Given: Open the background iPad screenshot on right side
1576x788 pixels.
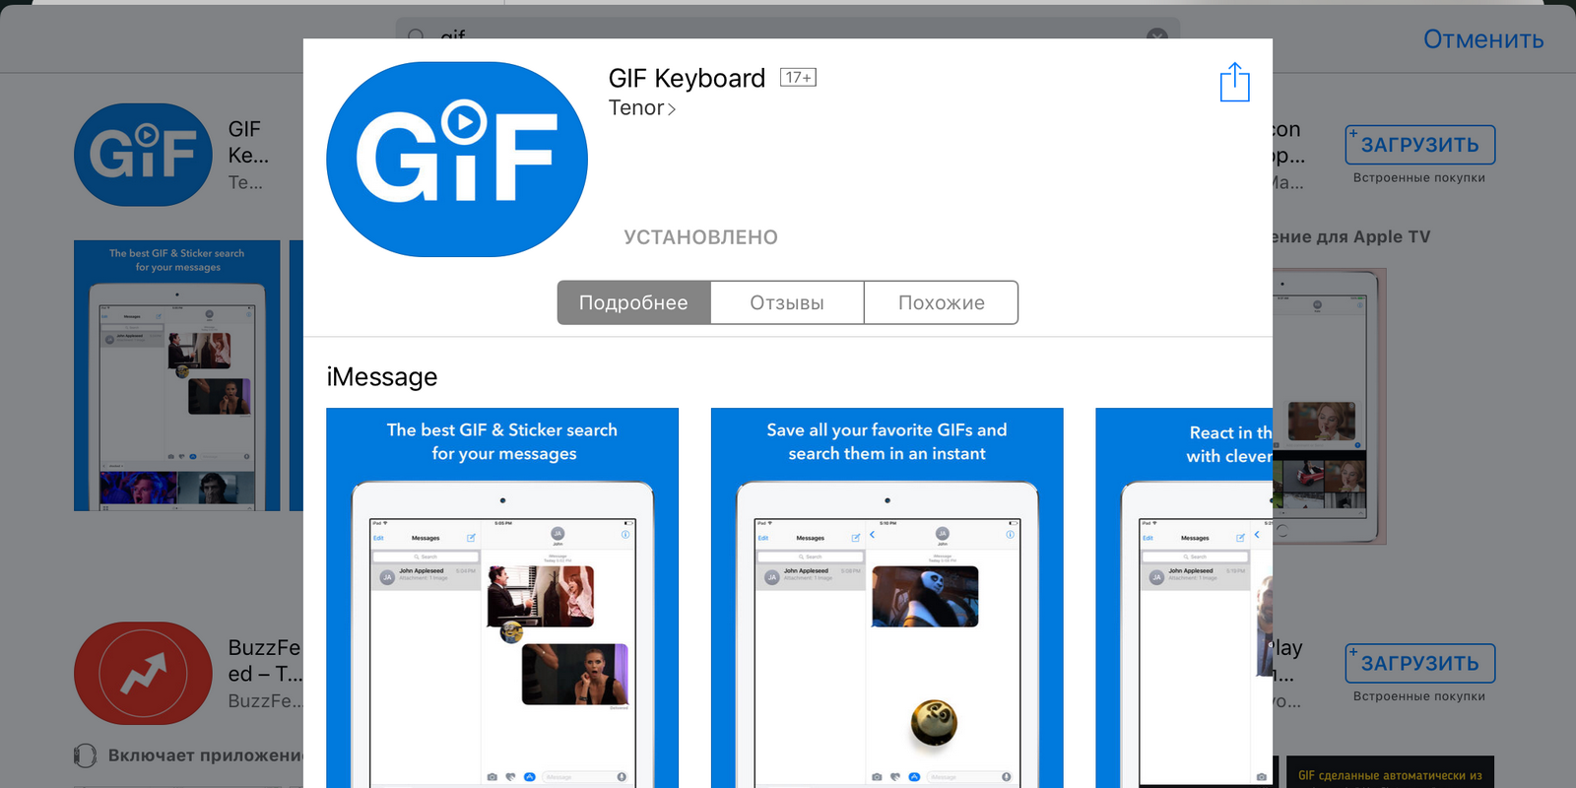Looking at the screenshot, I should pyautogui.click(x=1330, y=406).
